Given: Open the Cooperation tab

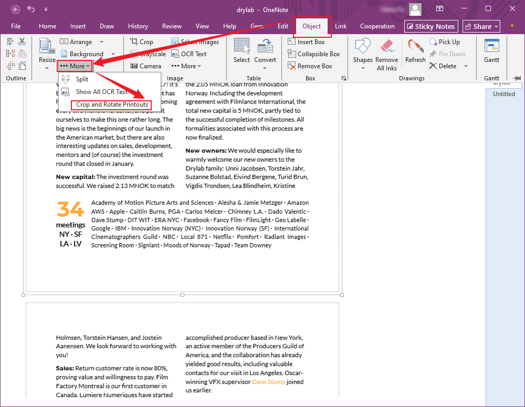Looking at the screenshot, I should point(377,26).
